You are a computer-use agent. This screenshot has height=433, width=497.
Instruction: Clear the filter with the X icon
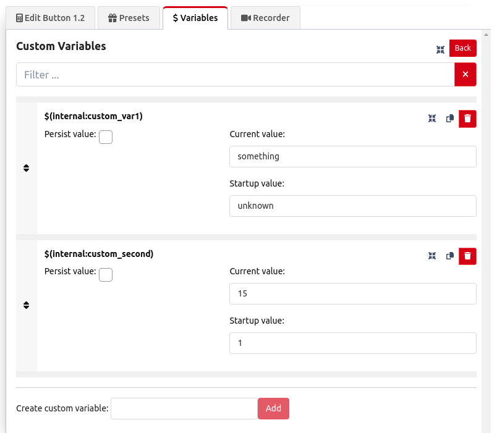tap(465, 74)
